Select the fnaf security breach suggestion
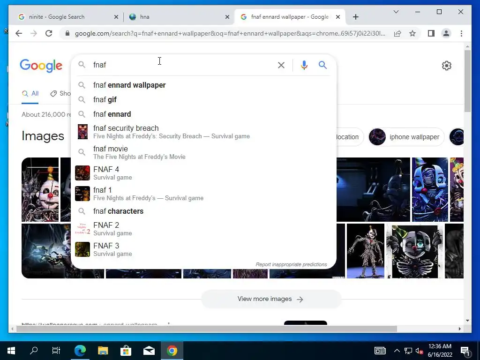 [203, 132]
